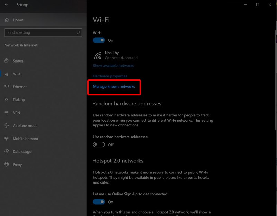Open the Data usage icon entry
The height and width of the screenshot is (216, 277).
point(6,152)
